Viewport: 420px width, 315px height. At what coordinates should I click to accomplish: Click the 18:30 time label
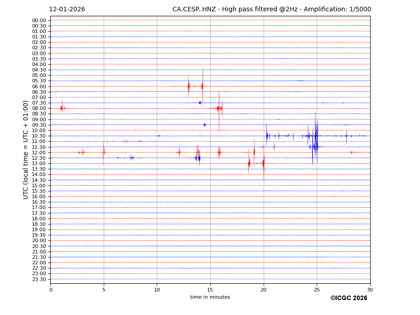click(39, 224)
